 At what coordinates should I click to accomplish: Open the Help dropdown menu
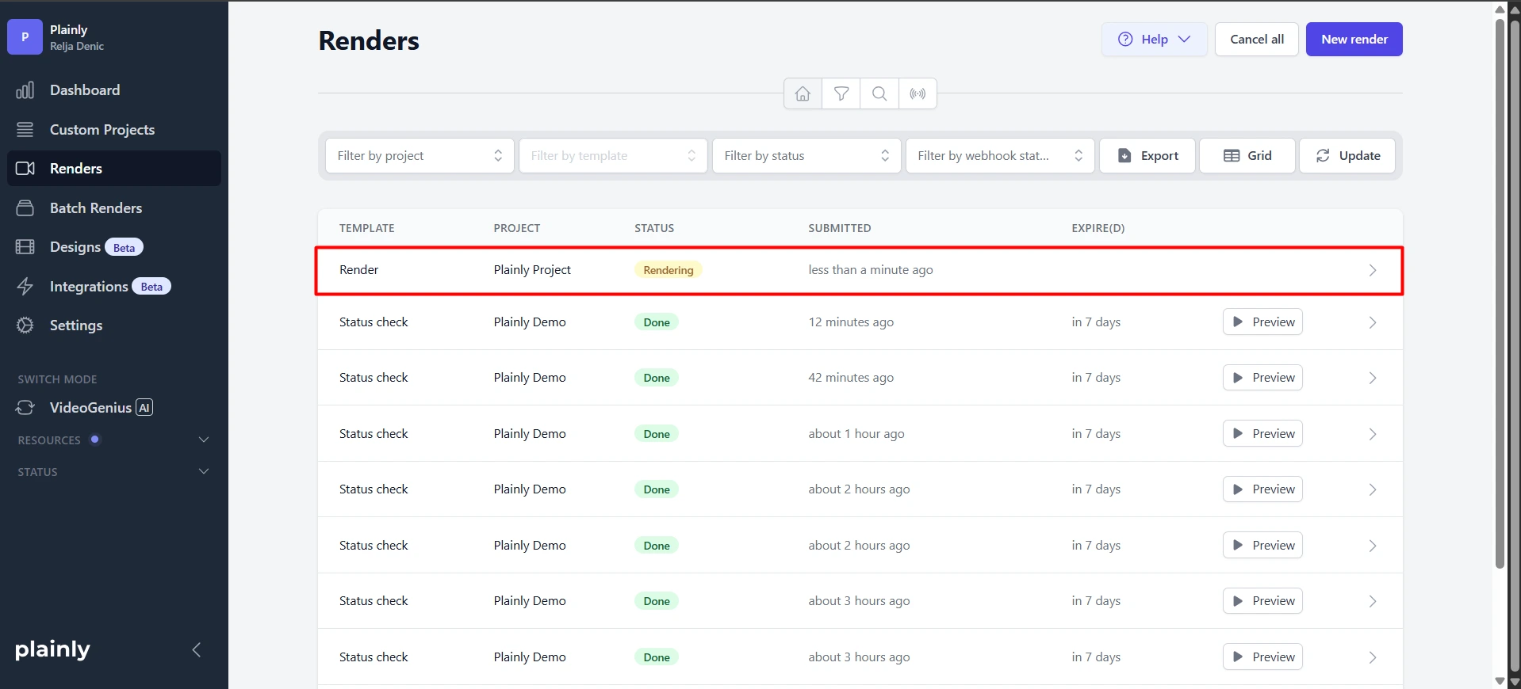click(x=1154, y=39)
